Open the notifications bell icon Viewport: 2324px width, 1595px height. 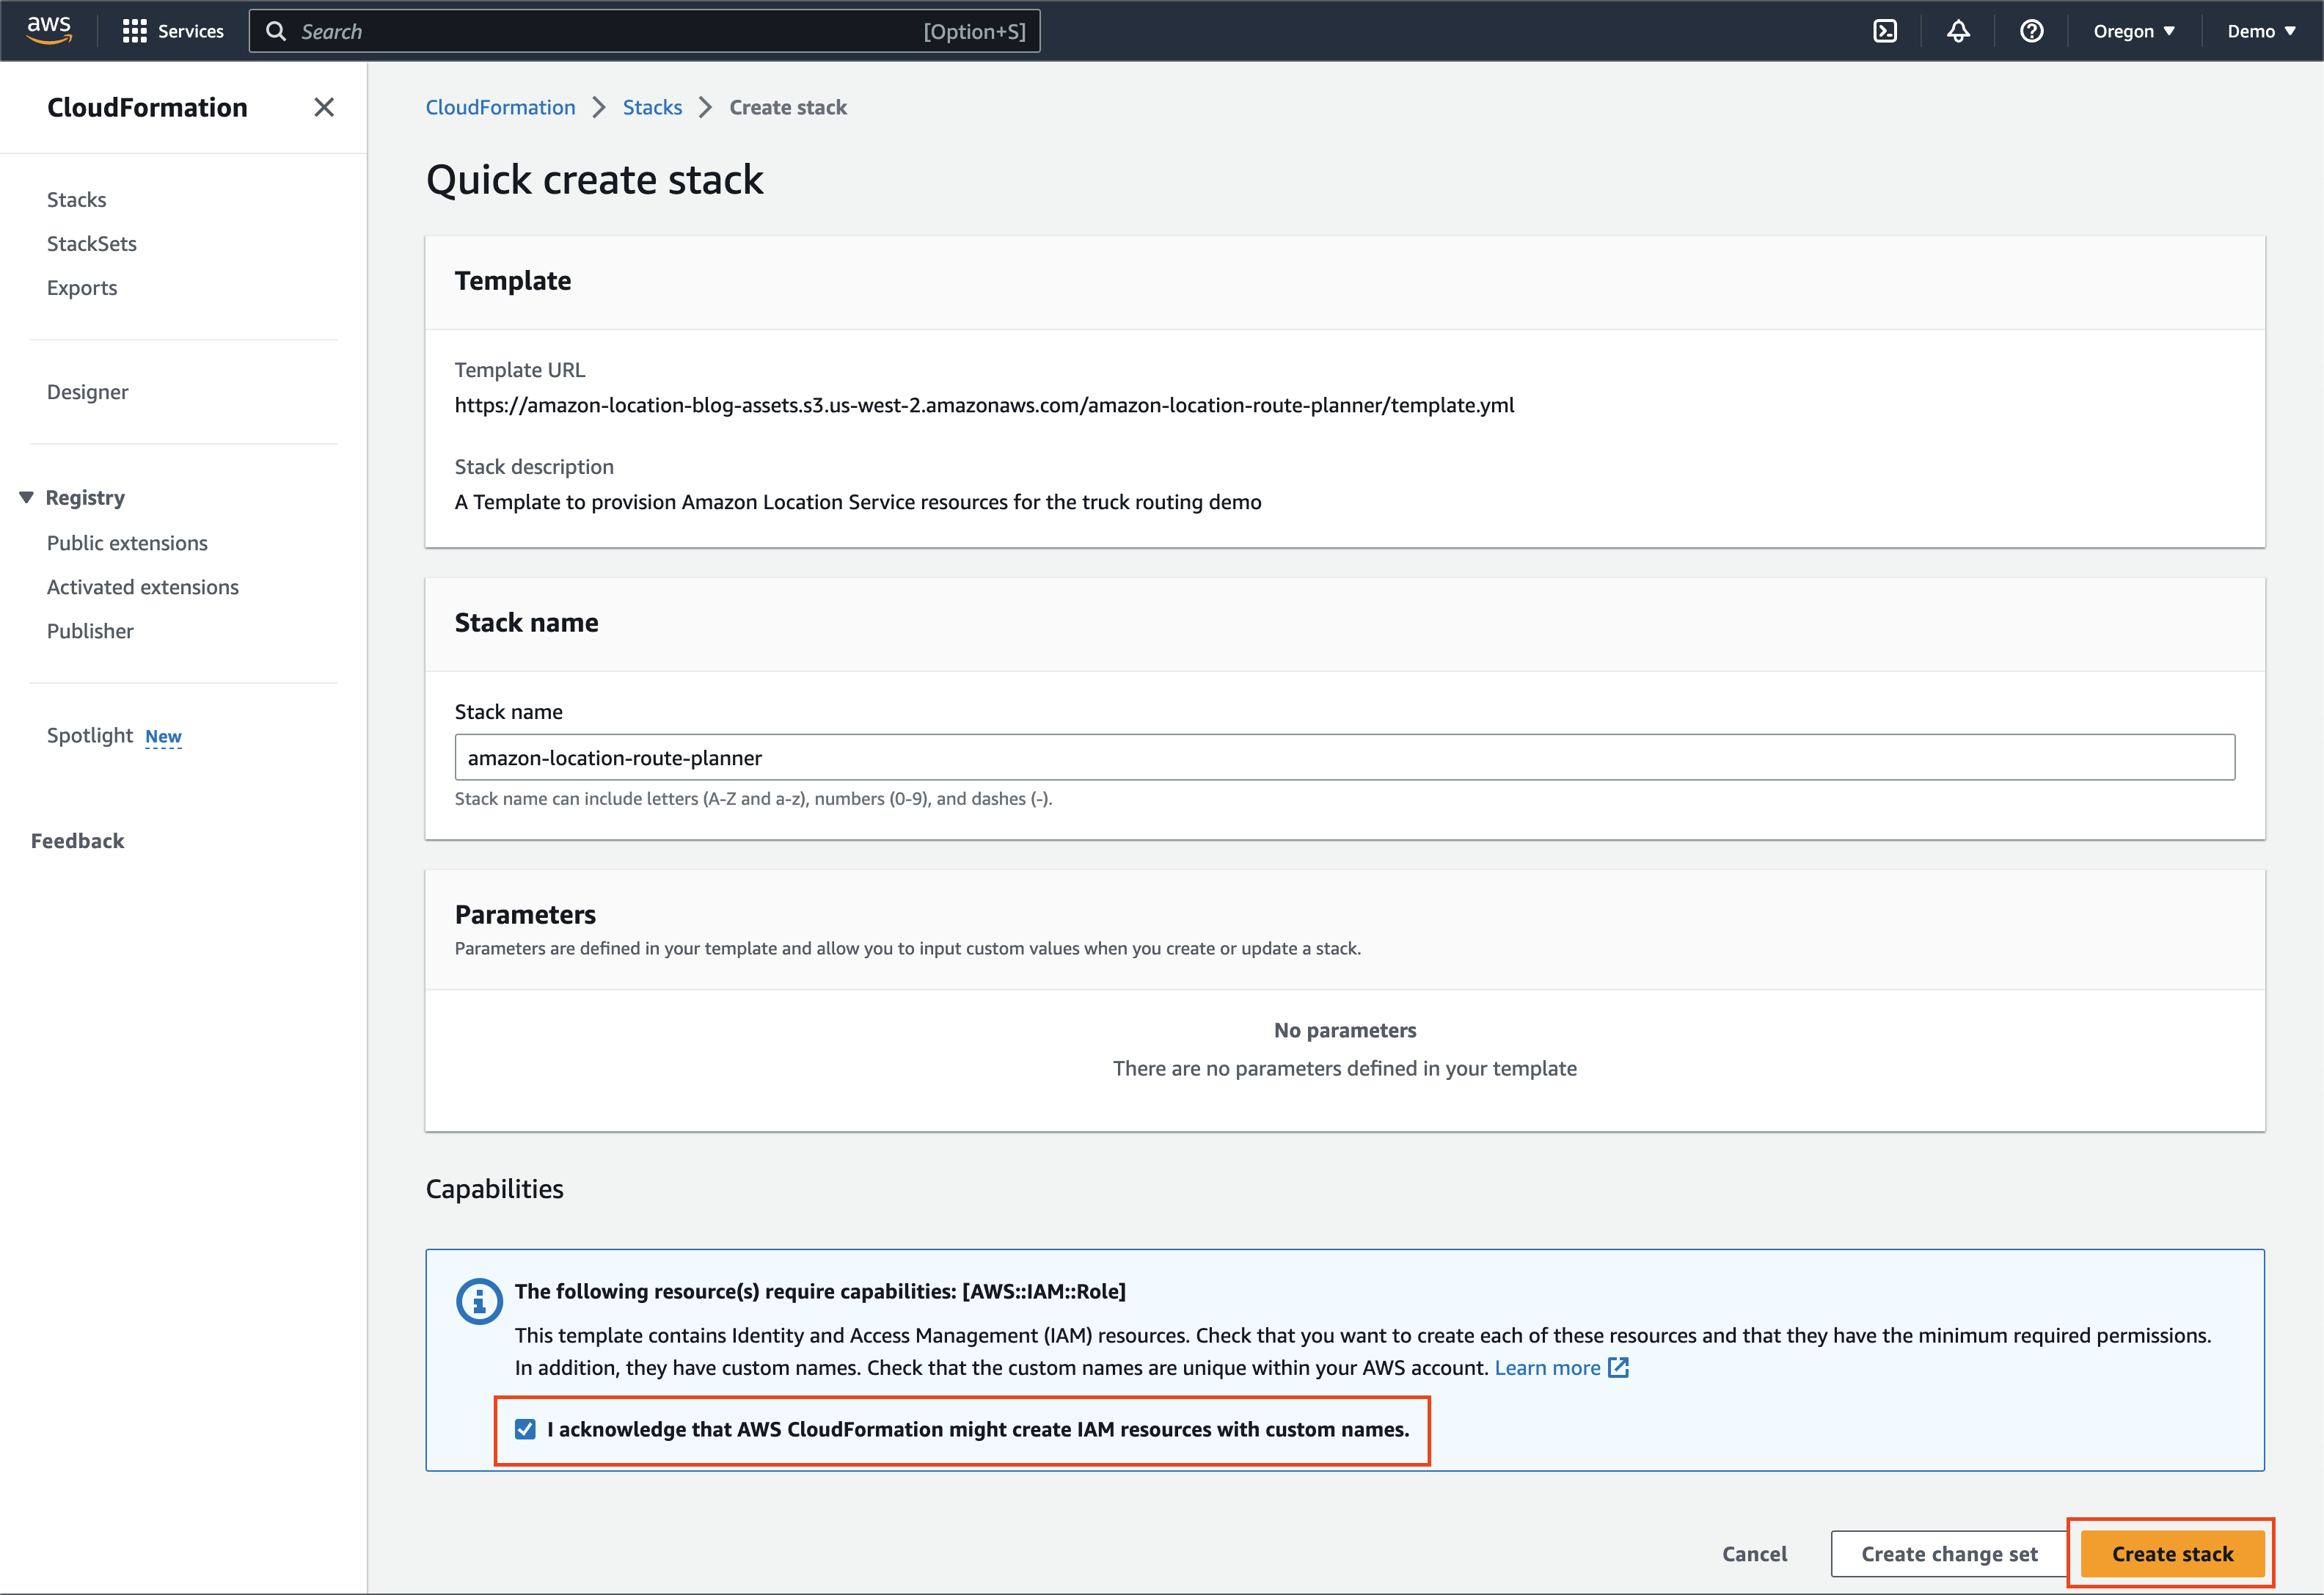pos(1958,30)
